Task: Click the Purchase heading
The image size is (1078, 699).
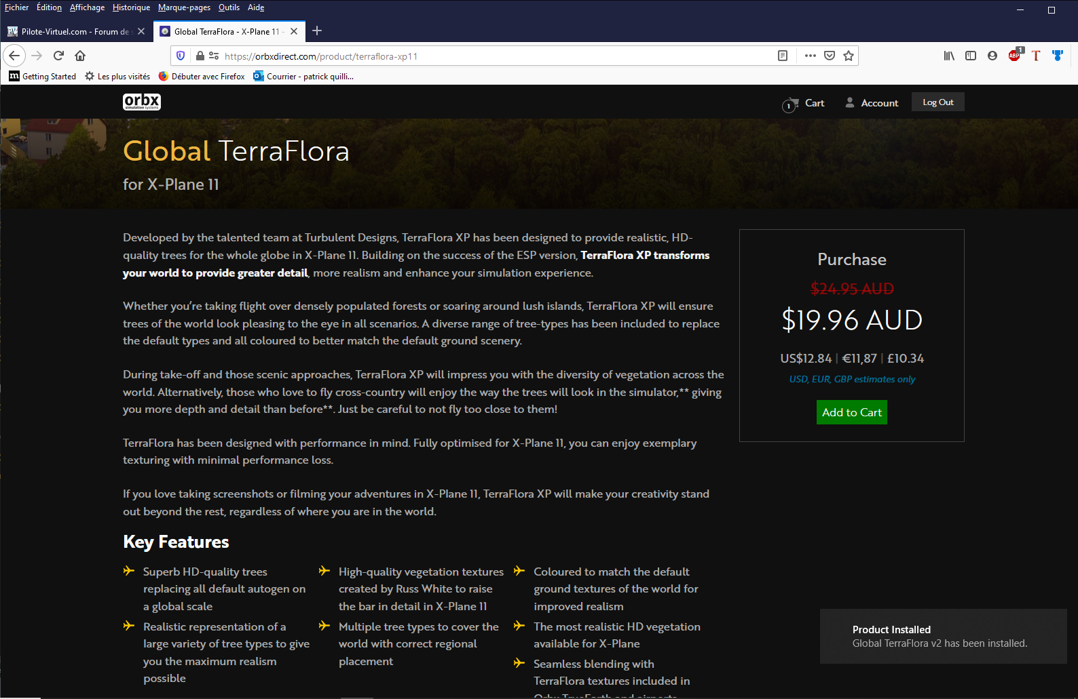Action: [852, 260]
